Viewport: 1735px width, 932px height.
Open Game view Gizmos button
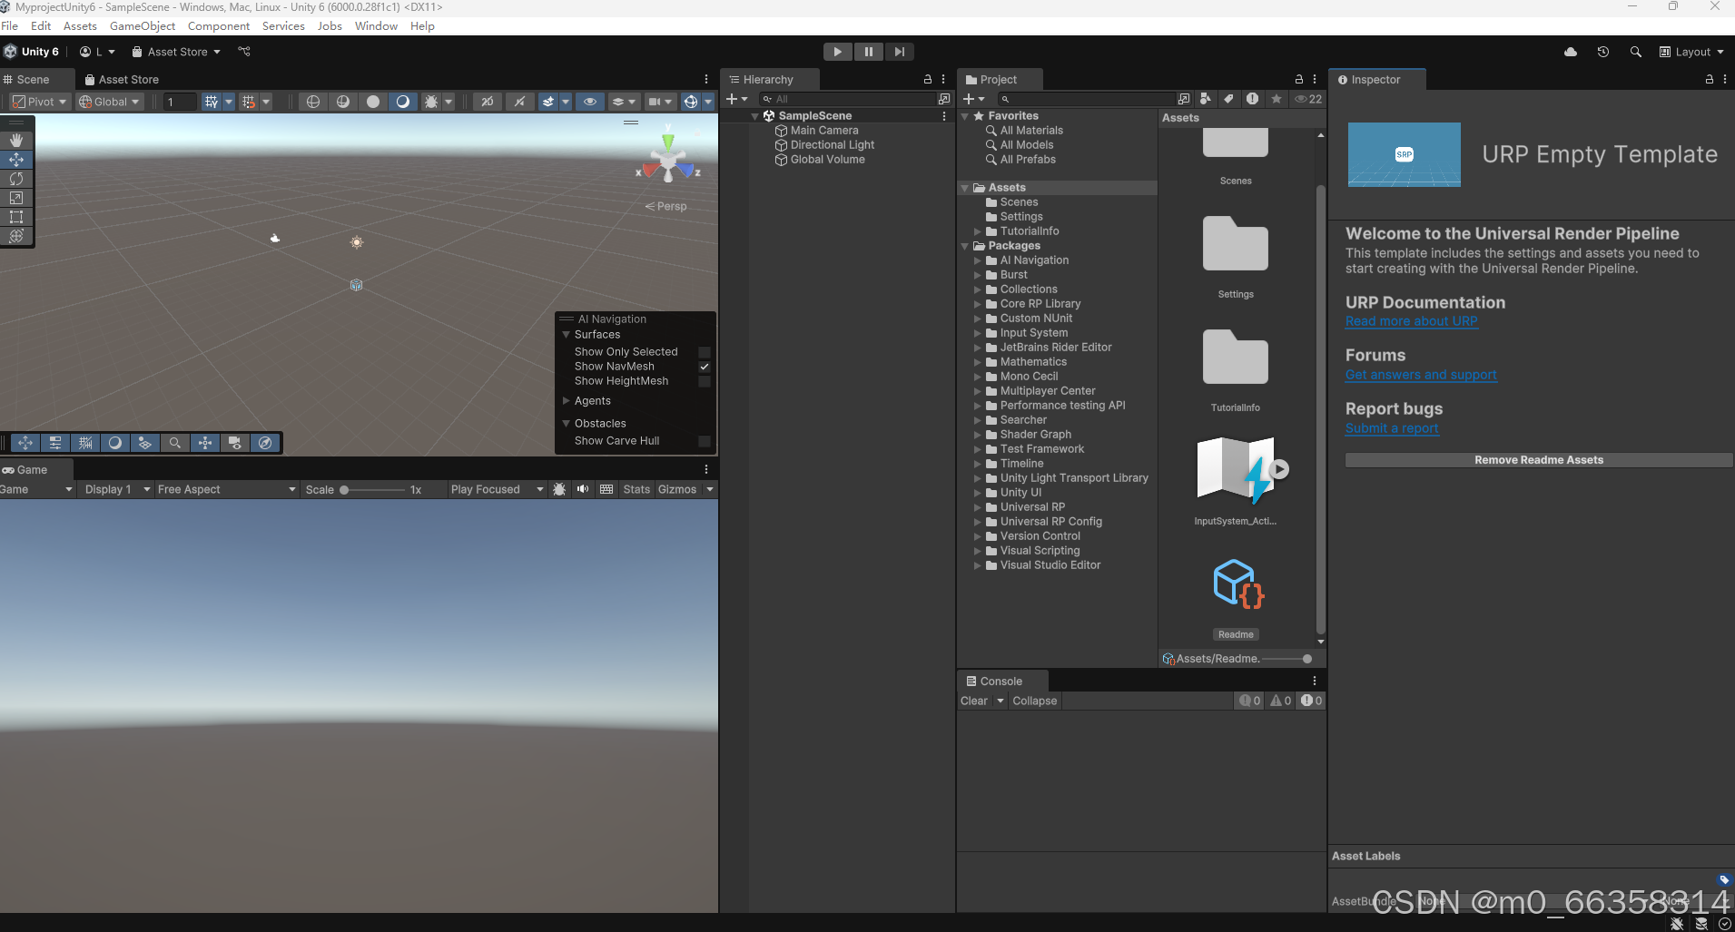(677, 489)
